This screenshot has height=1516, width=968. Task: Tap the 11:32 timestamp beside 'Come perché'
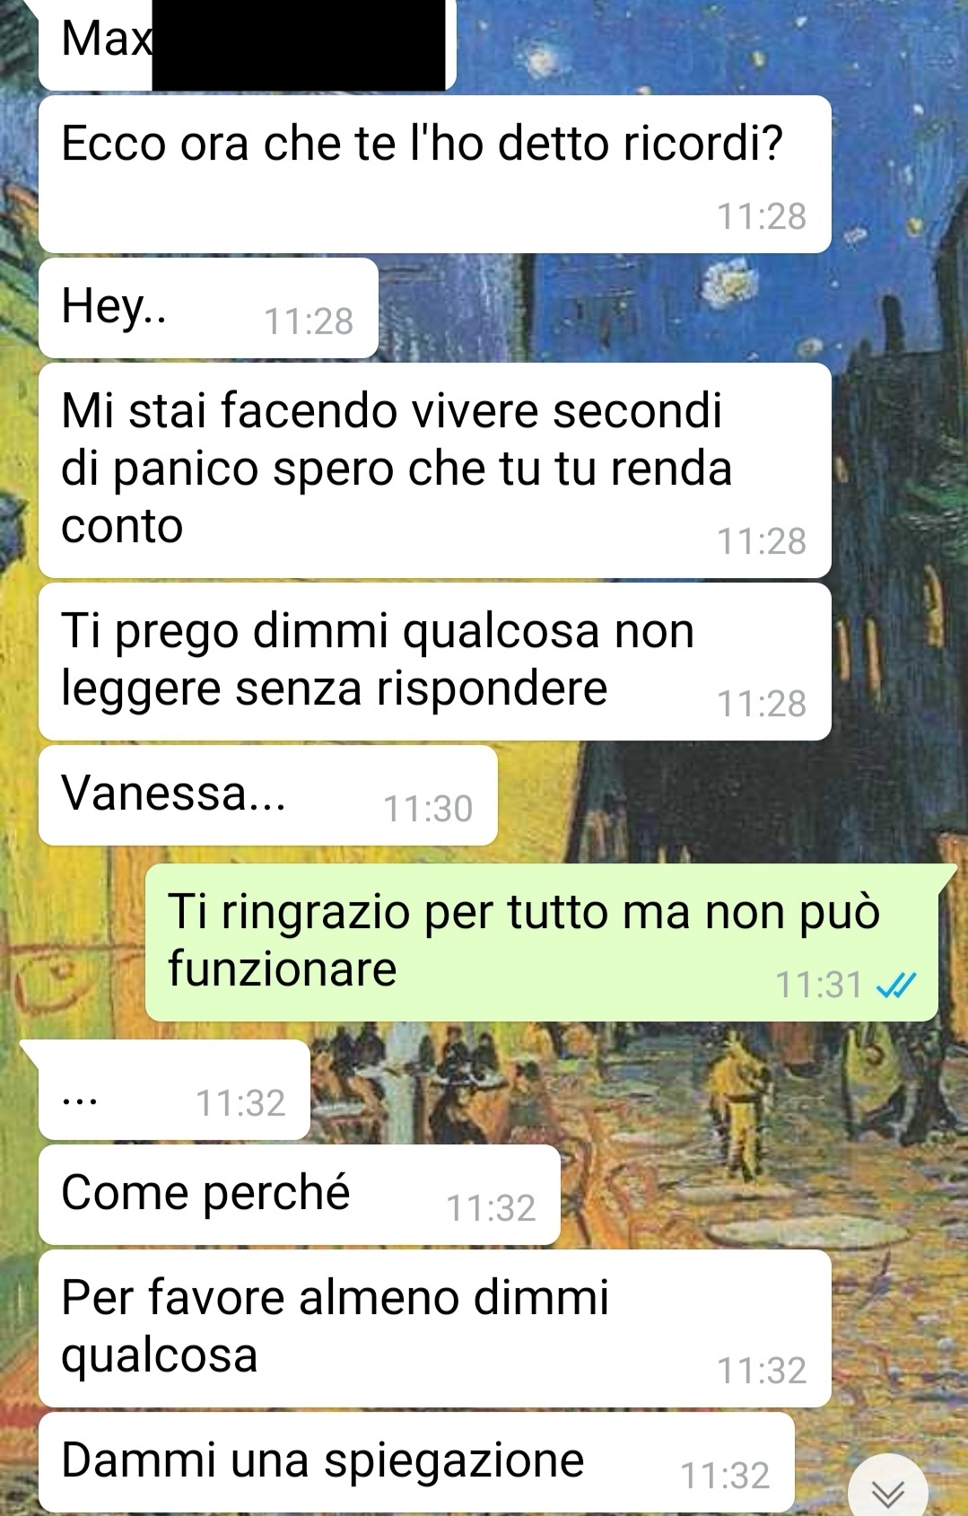pyautogui.click(x=491, y=1208)
